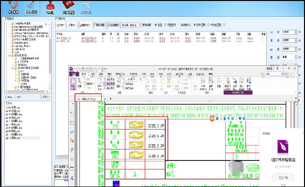Click the red swirling-arrows icon in the top toolbar

point(13,7)
